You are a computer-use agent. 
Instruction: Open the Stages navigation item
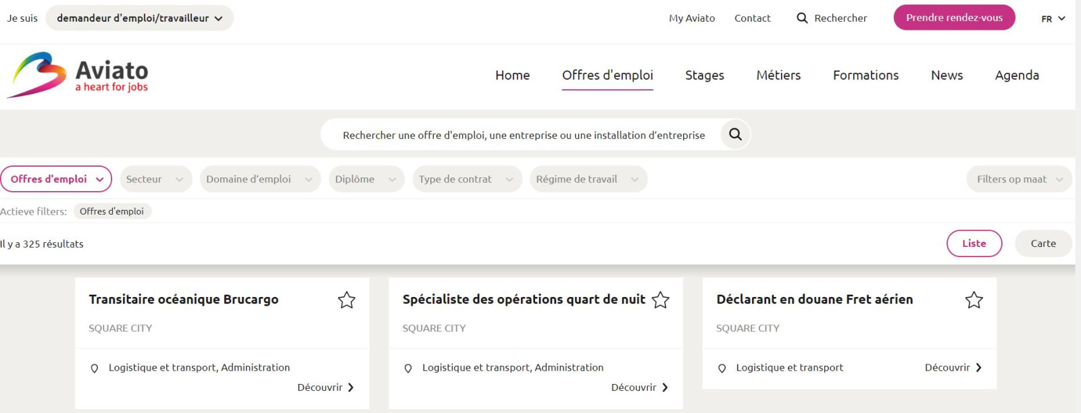(x=705, y=75)
